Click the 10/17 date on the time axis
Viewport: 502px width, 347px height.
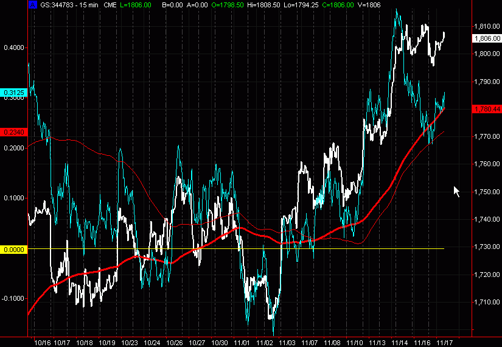click(62, 343)
